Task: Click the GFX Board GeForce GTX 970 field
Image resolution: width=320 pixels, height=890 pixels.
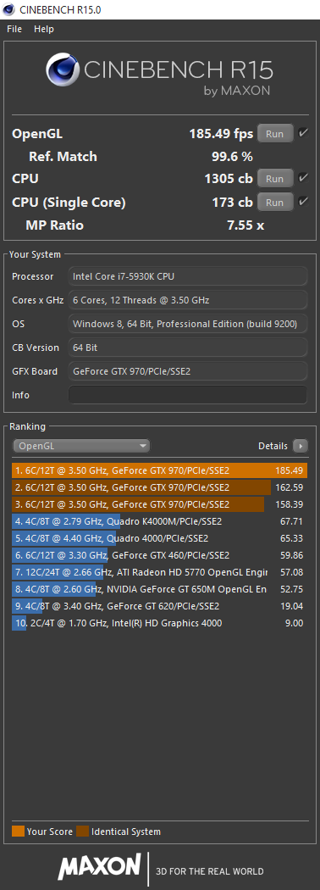Action: (x=188, y=372)
